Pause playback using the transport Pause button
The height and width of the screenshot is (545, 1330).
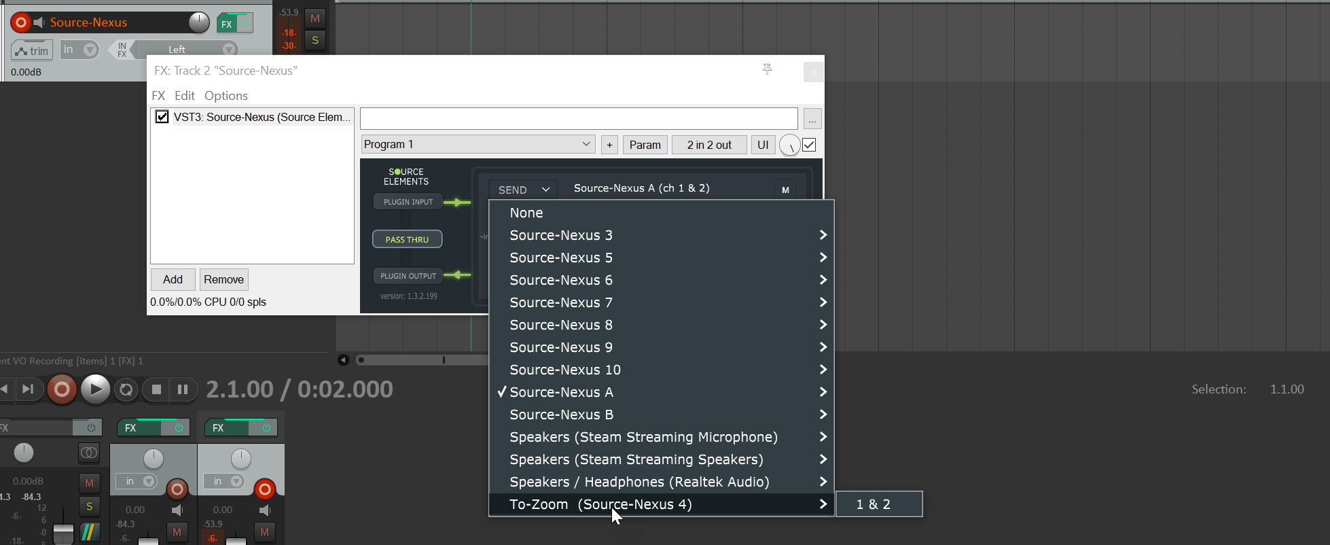point(182,389)
